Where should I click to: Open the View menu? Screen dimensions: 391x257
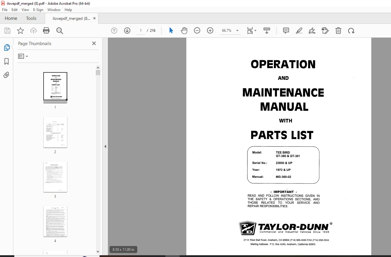pos(25,10)
